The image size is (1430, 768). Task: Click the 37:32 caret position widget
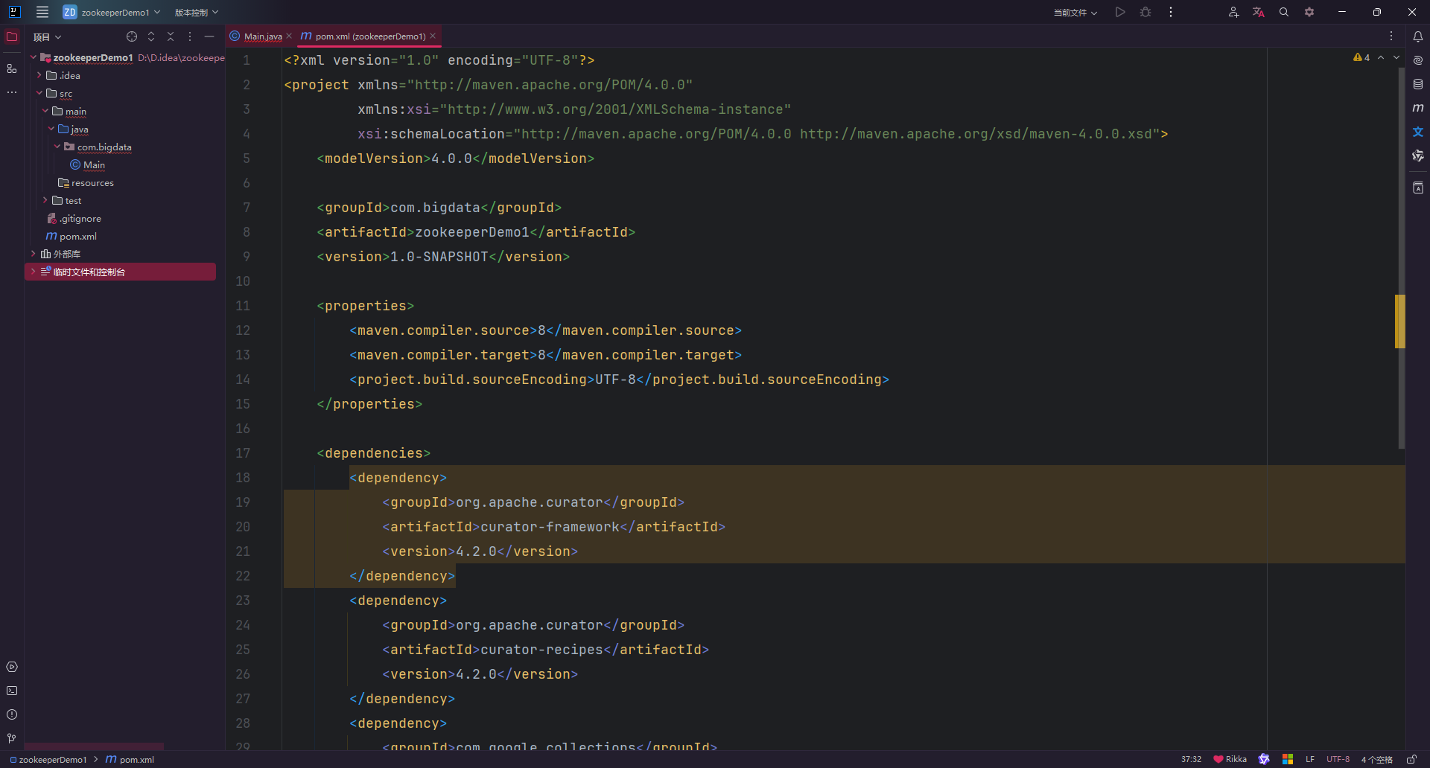1191,759
